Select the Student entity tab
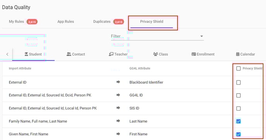The height and width of the screenshot is (140, 266). click(33, 54)
